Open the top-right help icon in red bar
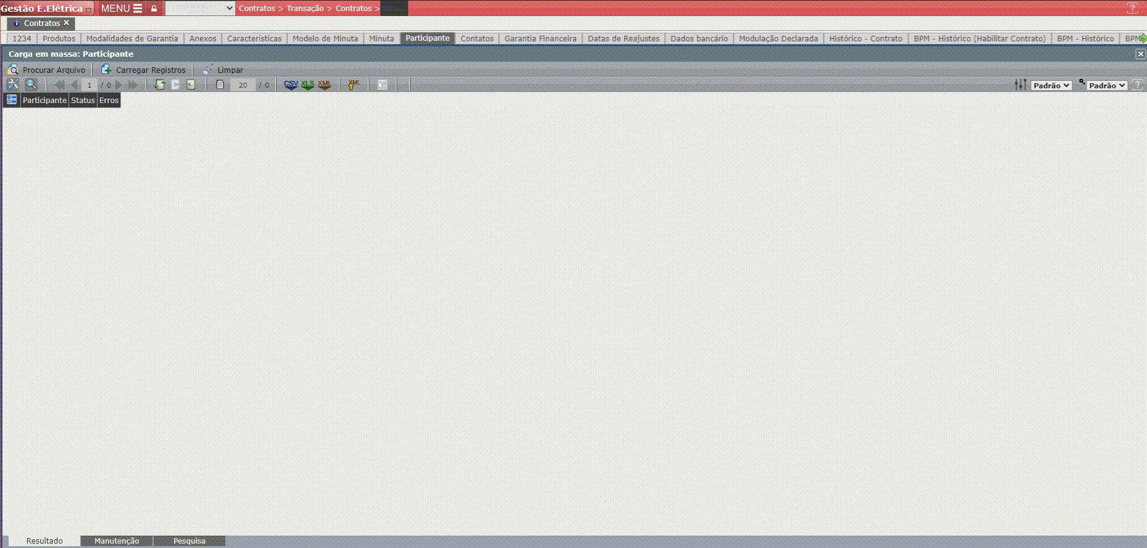 1133,8
